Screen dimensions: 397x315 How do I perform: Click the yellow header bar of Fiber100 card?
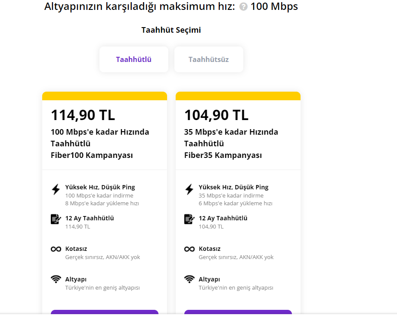point(104,96)
